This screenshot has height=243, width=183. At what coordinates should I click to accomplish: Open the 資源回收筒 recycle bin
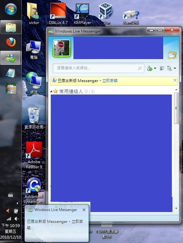pyautogui.click(x=34, y=118)
